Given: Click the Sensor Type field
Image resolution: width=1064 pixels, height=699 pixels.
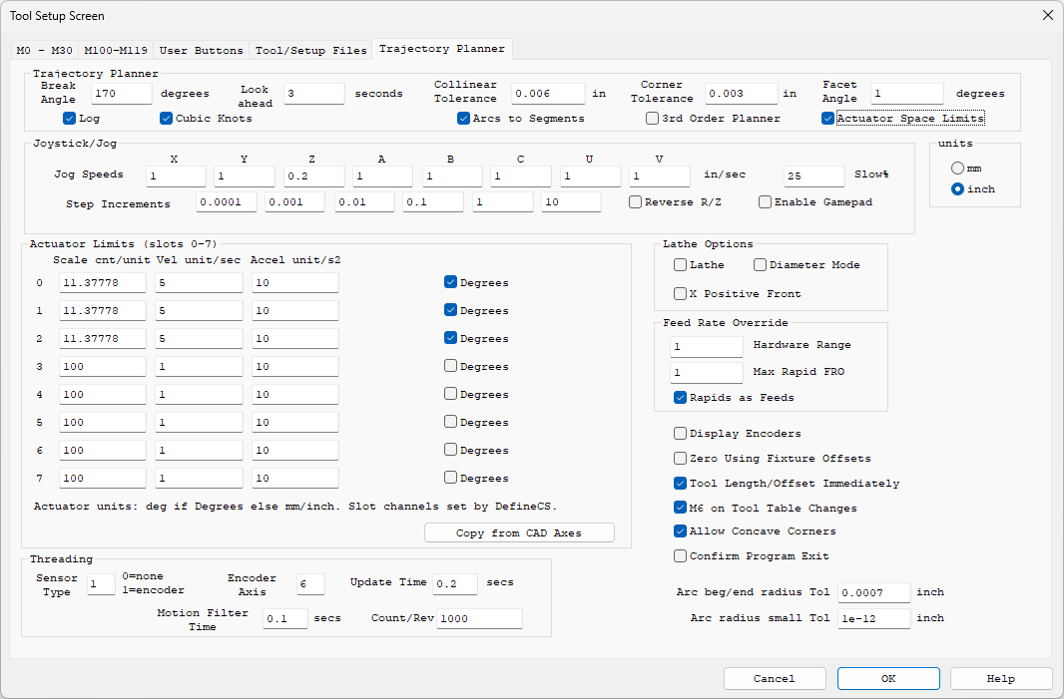Looking at the screenshot, I should (101, 583).
